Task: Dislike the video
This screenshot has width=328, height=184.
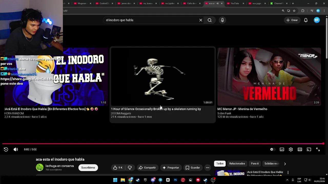Action: pyautogui.click(x=130, y=168)
